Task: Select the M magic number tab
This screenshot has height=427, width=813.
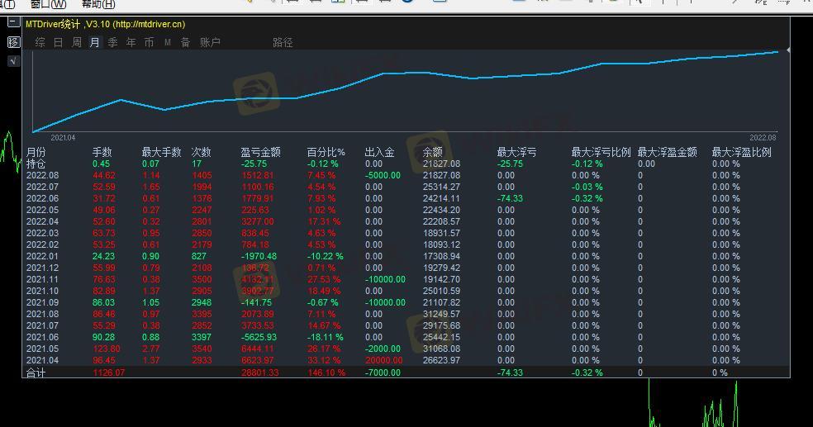Action: [x=168, y=42]
